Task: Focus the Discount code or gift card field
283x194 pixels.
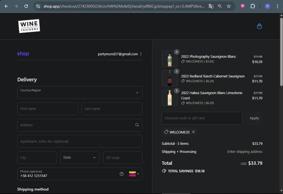Action: click(x=202, y=118)
